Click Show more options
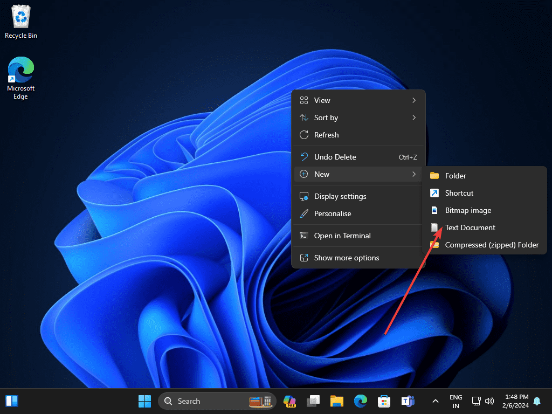The width and height of the screenshot is (552, 414). (x=358, y=258)
